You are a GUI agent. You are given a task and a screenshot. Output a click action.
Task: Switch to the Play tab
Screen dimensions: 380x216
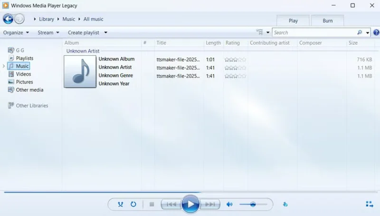(293, 20)
